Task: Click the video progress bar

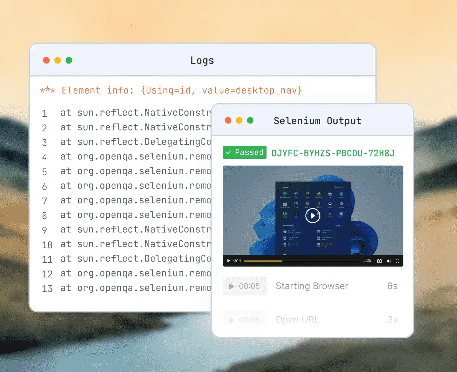Action: point(301,261)
